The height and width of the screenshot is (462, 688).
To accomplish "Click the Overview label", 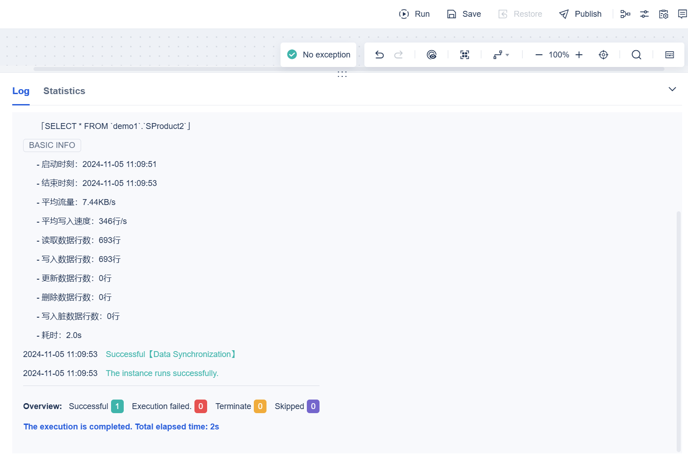I will 43,406.
